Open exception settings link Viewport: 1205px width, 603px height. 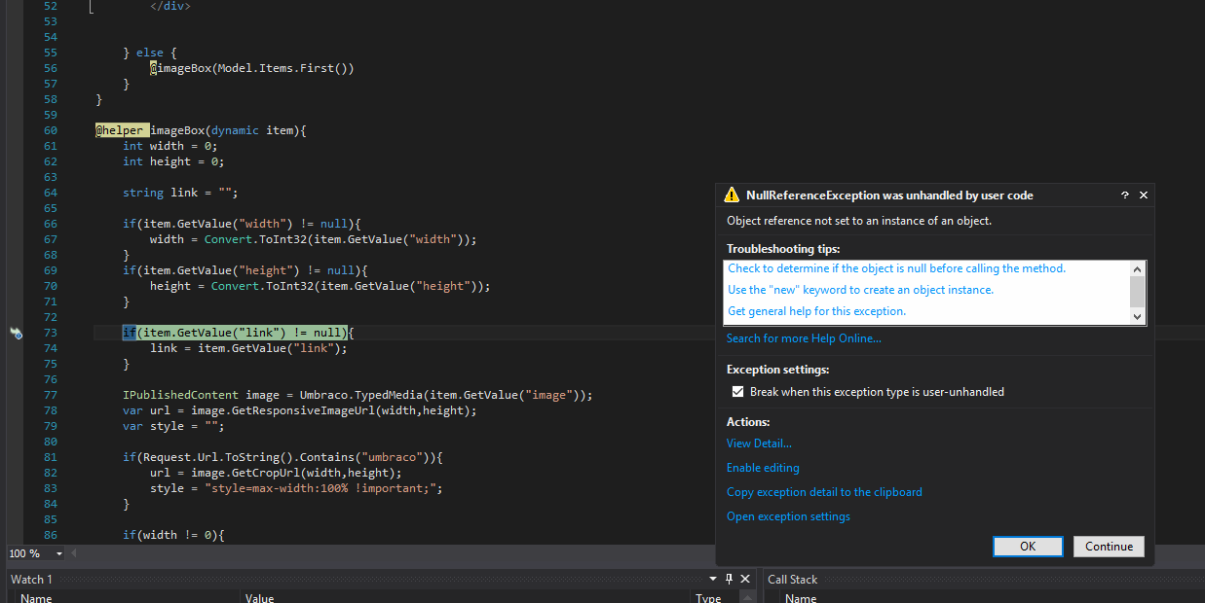(788, 516)
